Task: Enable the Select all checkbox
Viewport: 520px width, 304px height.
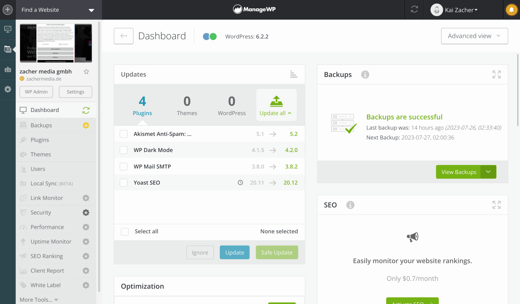Action: [x=125, y=231]
